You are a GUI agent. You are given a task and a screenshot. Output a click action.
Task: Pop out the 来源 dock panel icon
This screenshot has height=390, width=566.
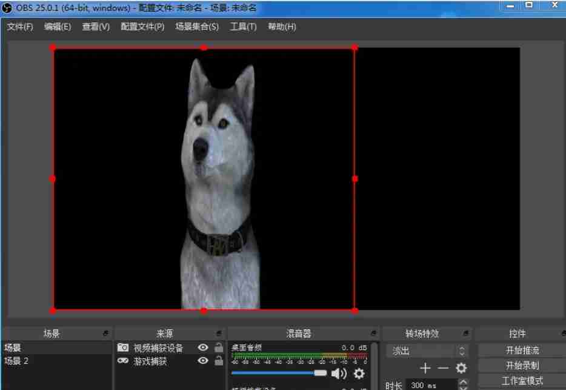tap(218, 334)
